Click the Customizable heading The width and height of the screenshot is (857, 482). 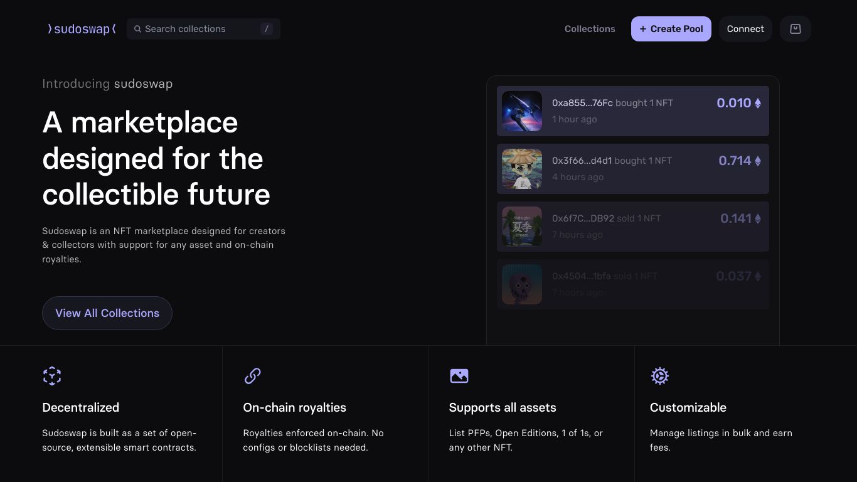pos(688,407)
